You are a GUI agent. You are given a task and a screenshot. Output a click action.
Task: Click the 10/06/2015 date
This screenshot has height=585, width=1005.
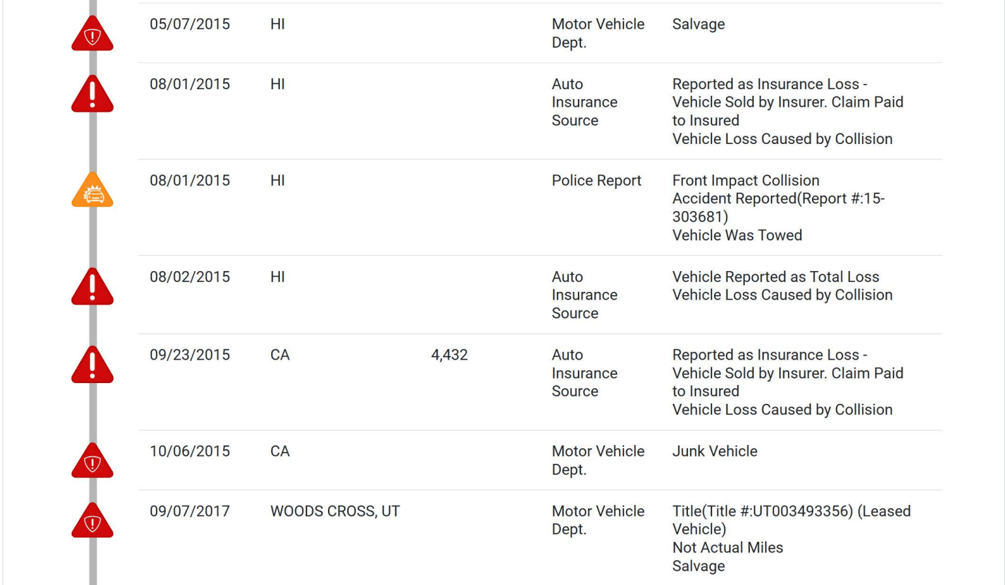(190, 451)
